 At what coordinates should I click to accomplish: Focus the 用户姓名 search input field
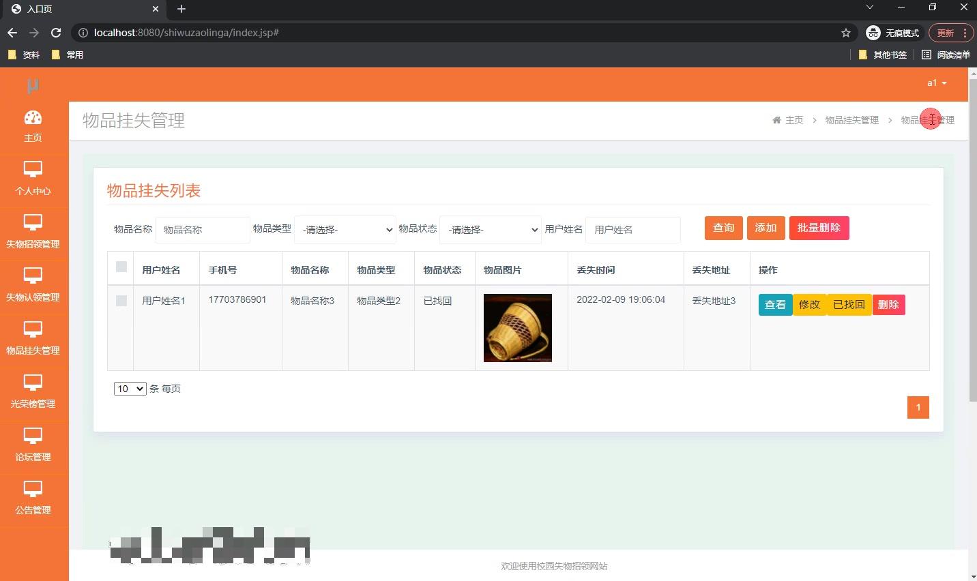click(632, 230)
